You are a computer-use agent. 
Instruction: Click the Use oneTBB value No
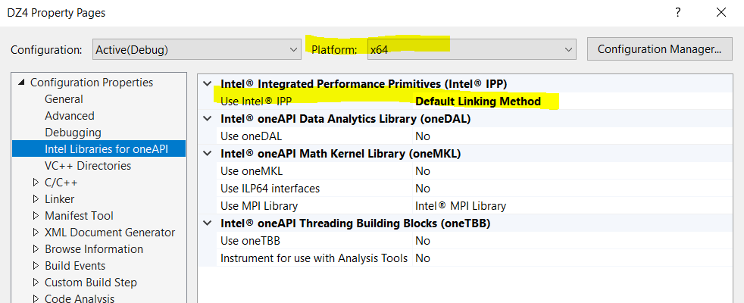pyautogui.click(x=422, y=240)
